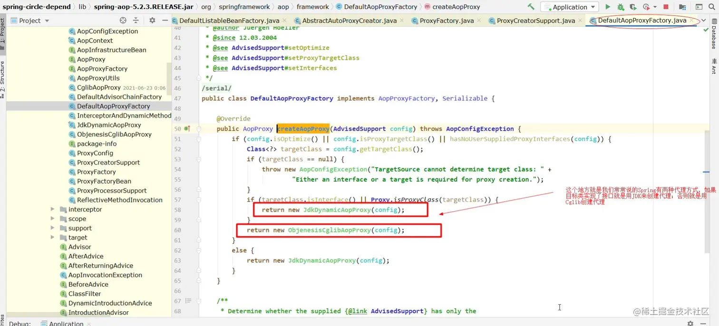Stop the running process with red square
The height and width of the screenshot is (326, 719).
(x=666, y=7)
